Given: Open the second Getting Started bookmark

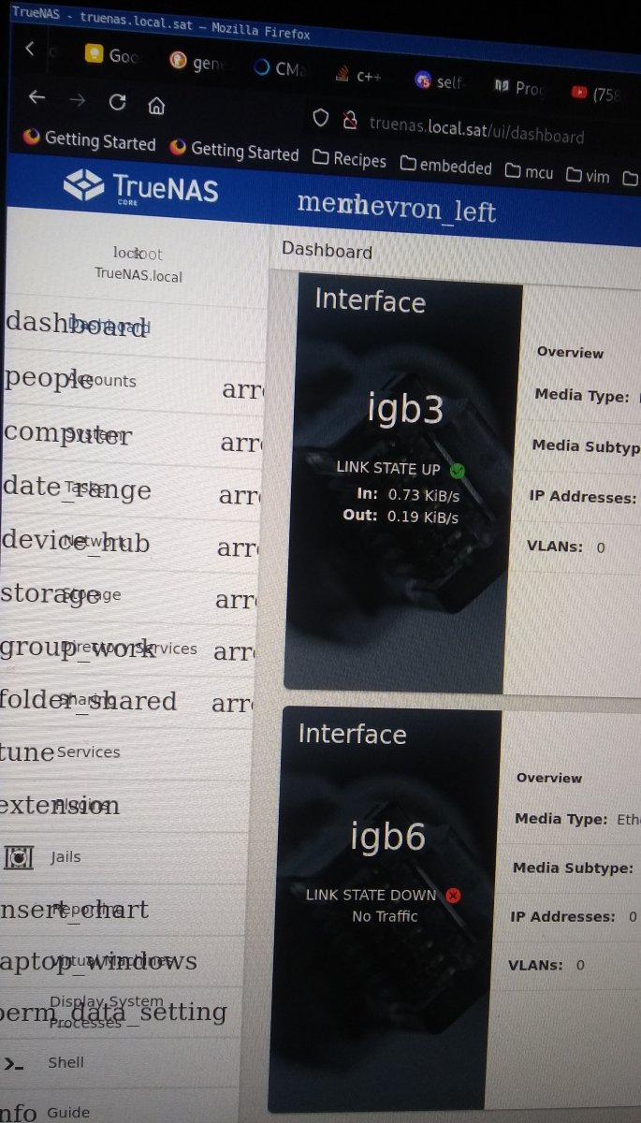Looking at the screenshot, I should (x=235, y=150).
